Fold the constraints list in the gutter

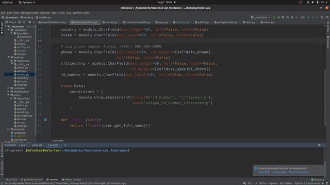(51, 91)
